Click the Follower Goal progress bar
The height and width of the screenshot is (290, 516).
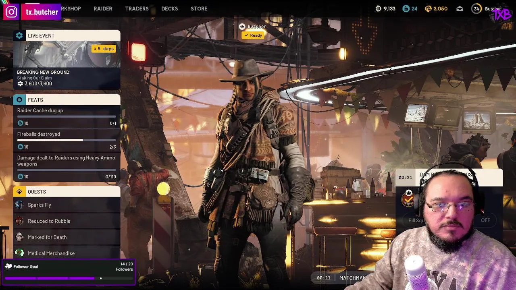69,278
